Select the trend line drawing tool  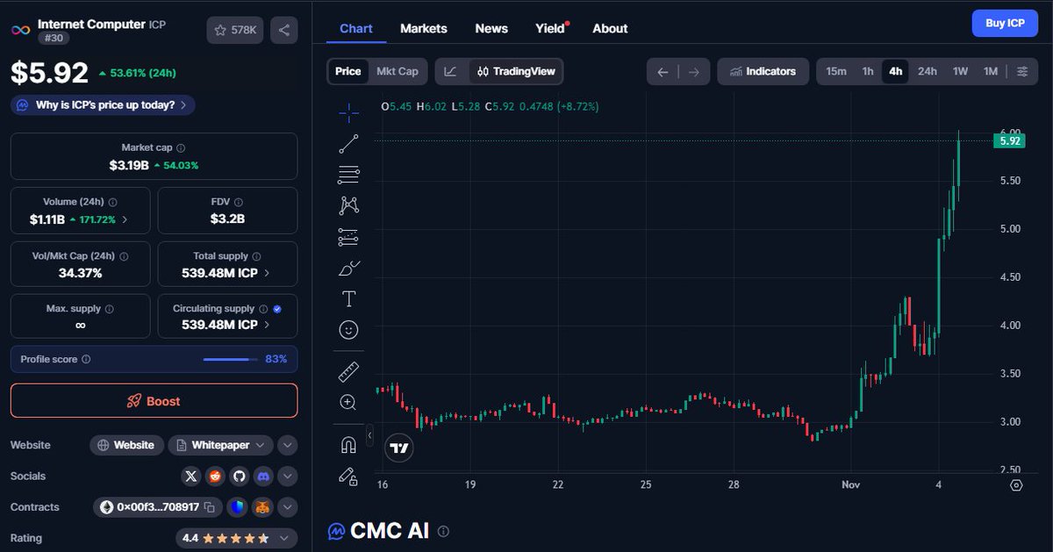tap(348, 143)
